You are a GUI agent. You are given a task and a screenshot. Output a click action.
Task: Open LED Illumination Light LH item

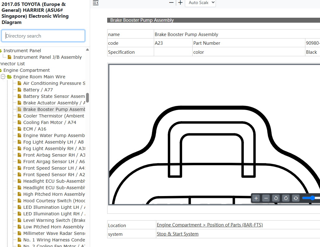[x=54, y=208]
